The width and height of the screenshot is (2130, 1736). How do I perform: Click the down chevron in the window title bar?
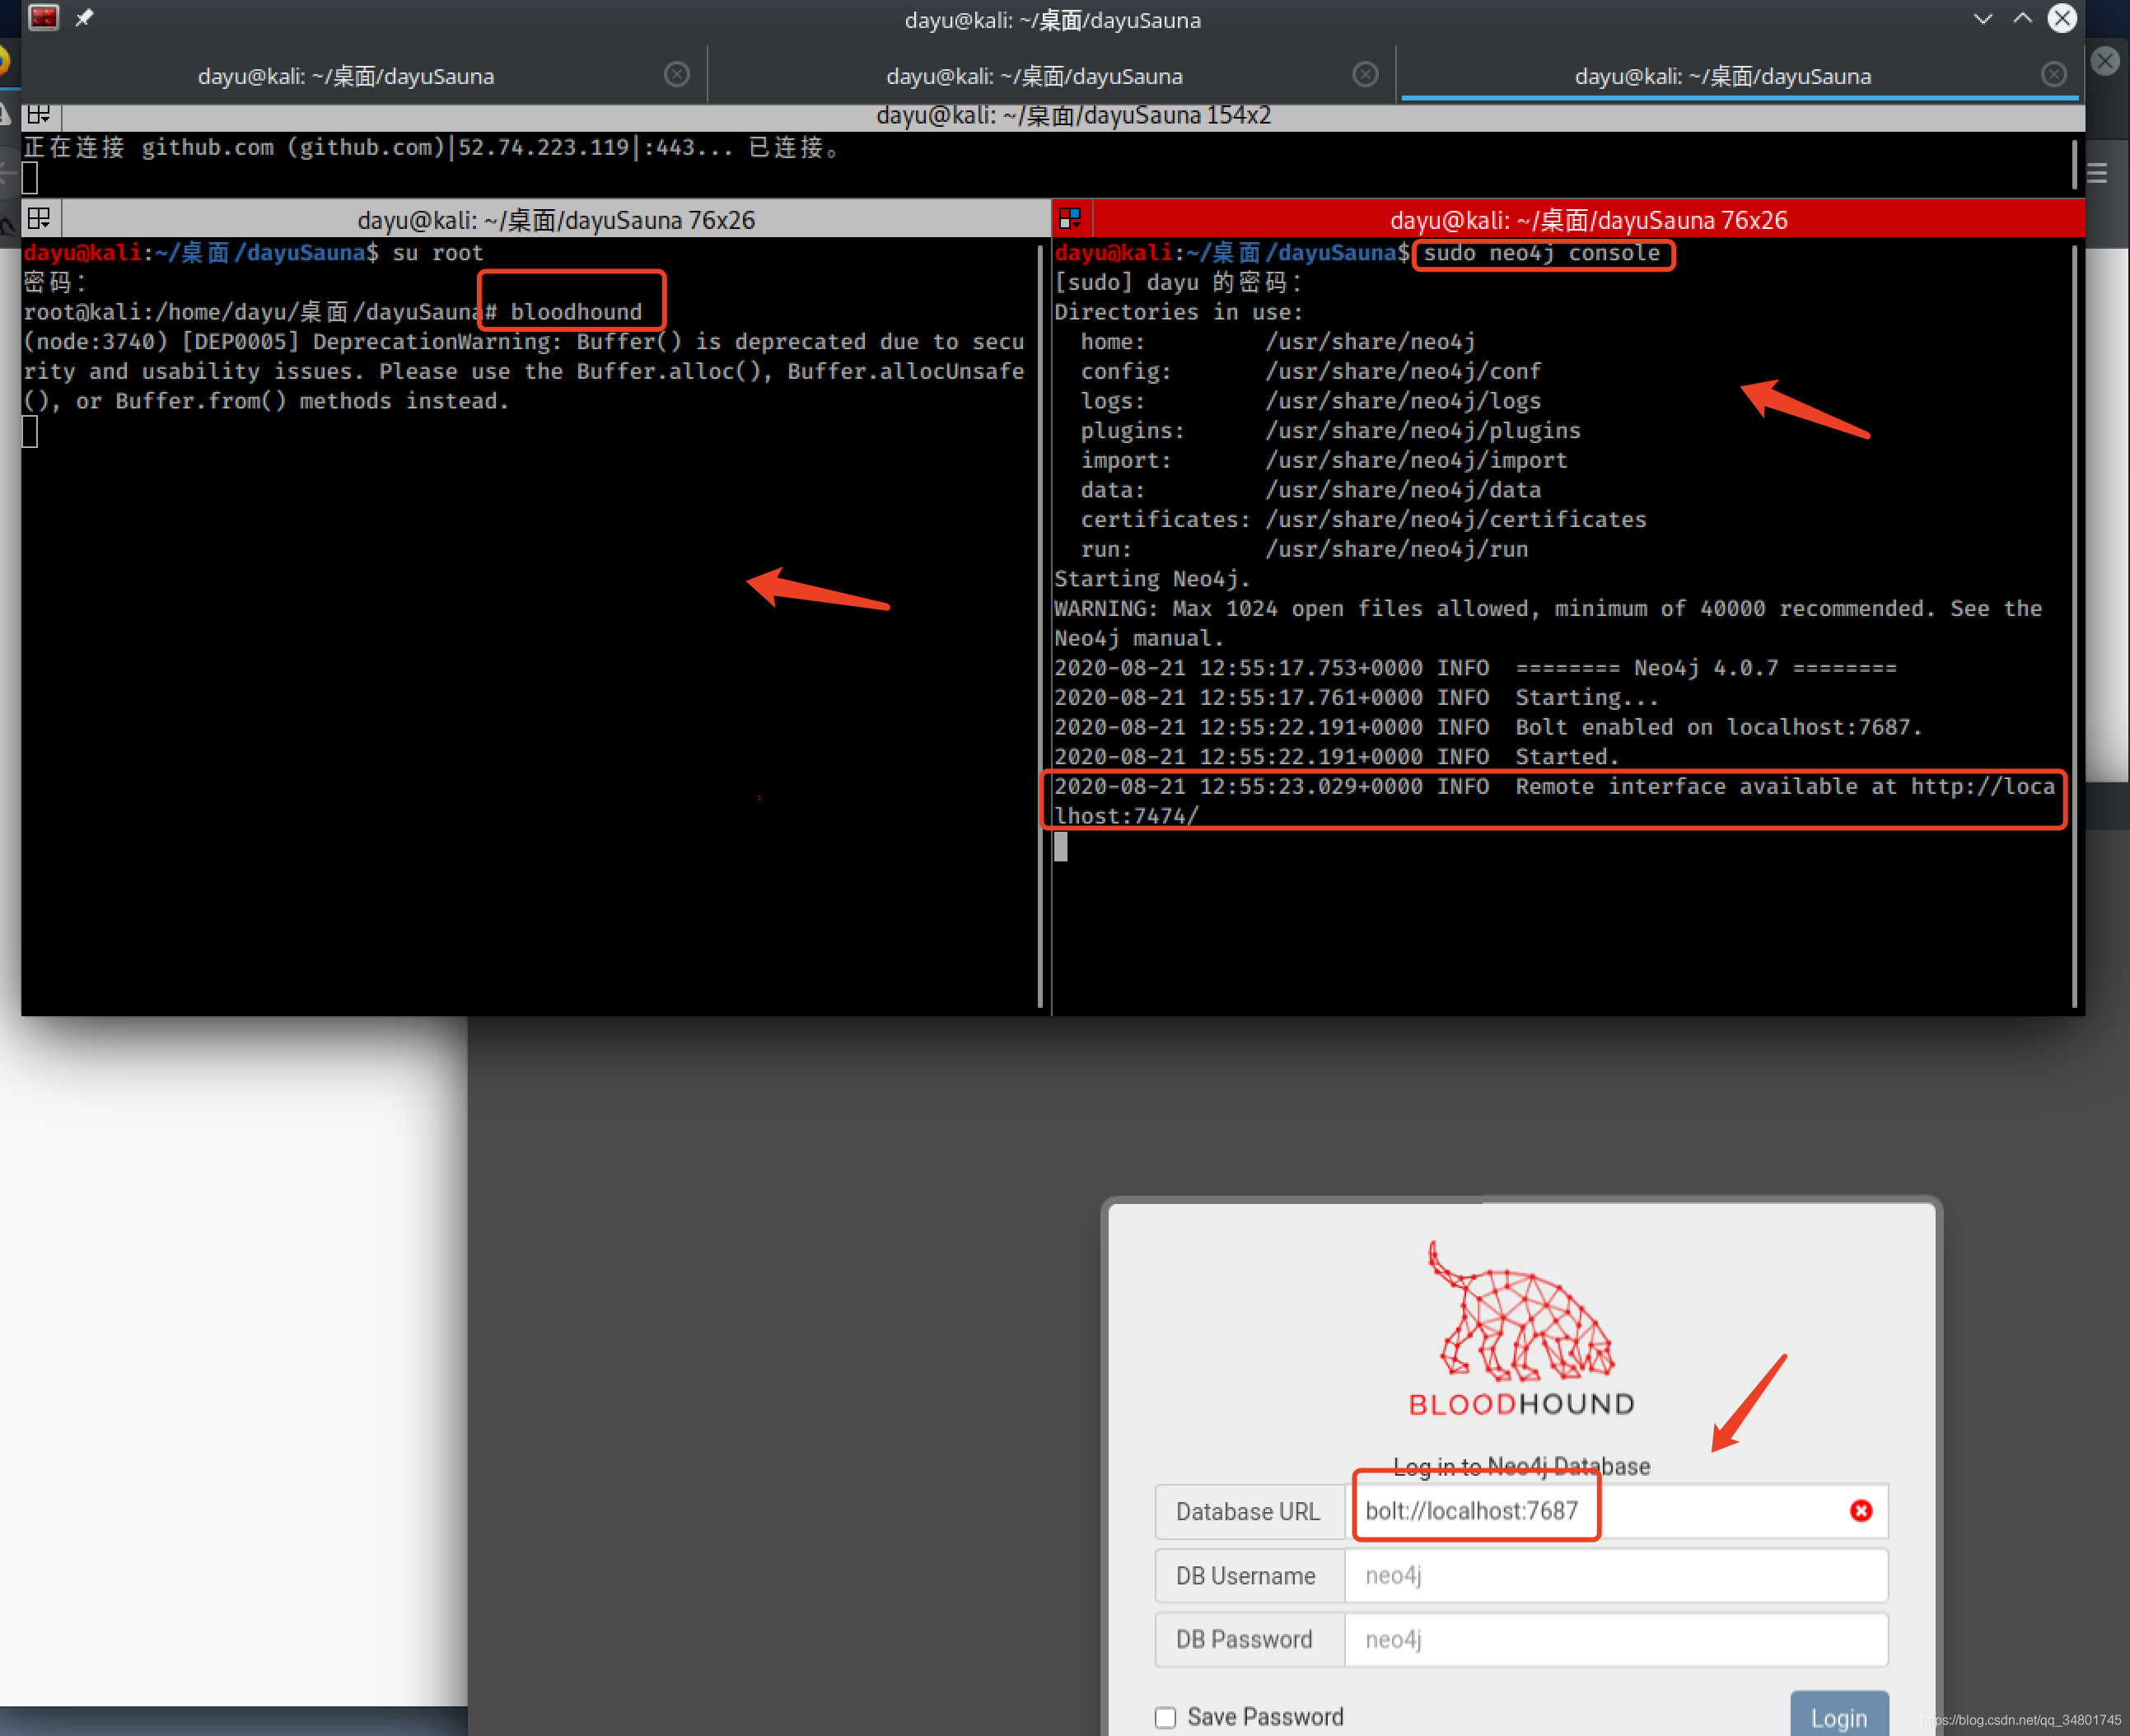click(1982, 19)
